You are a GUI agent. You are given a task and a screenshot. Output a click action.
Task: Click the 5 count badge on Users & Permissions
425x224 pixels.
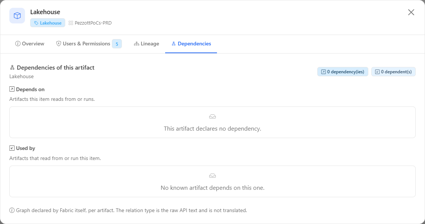(117, 44)
